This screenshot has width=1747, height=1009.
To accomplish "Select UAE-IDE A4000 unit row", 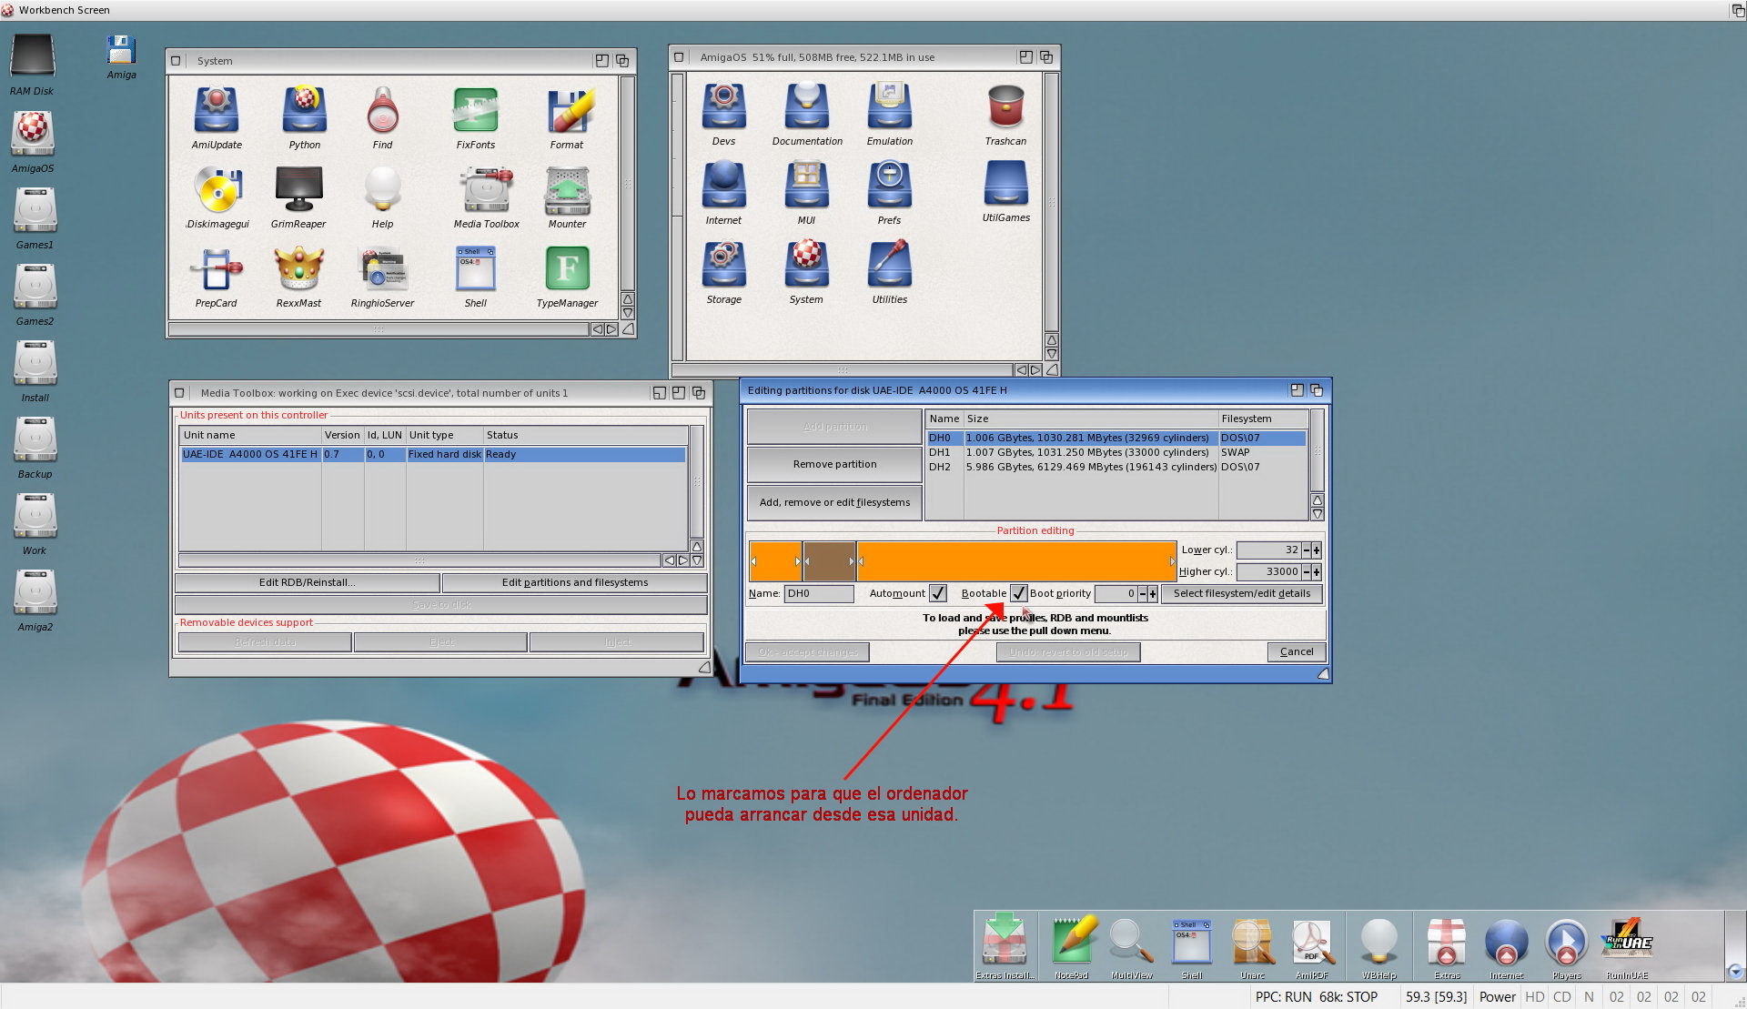I will (x=433, y=454).
